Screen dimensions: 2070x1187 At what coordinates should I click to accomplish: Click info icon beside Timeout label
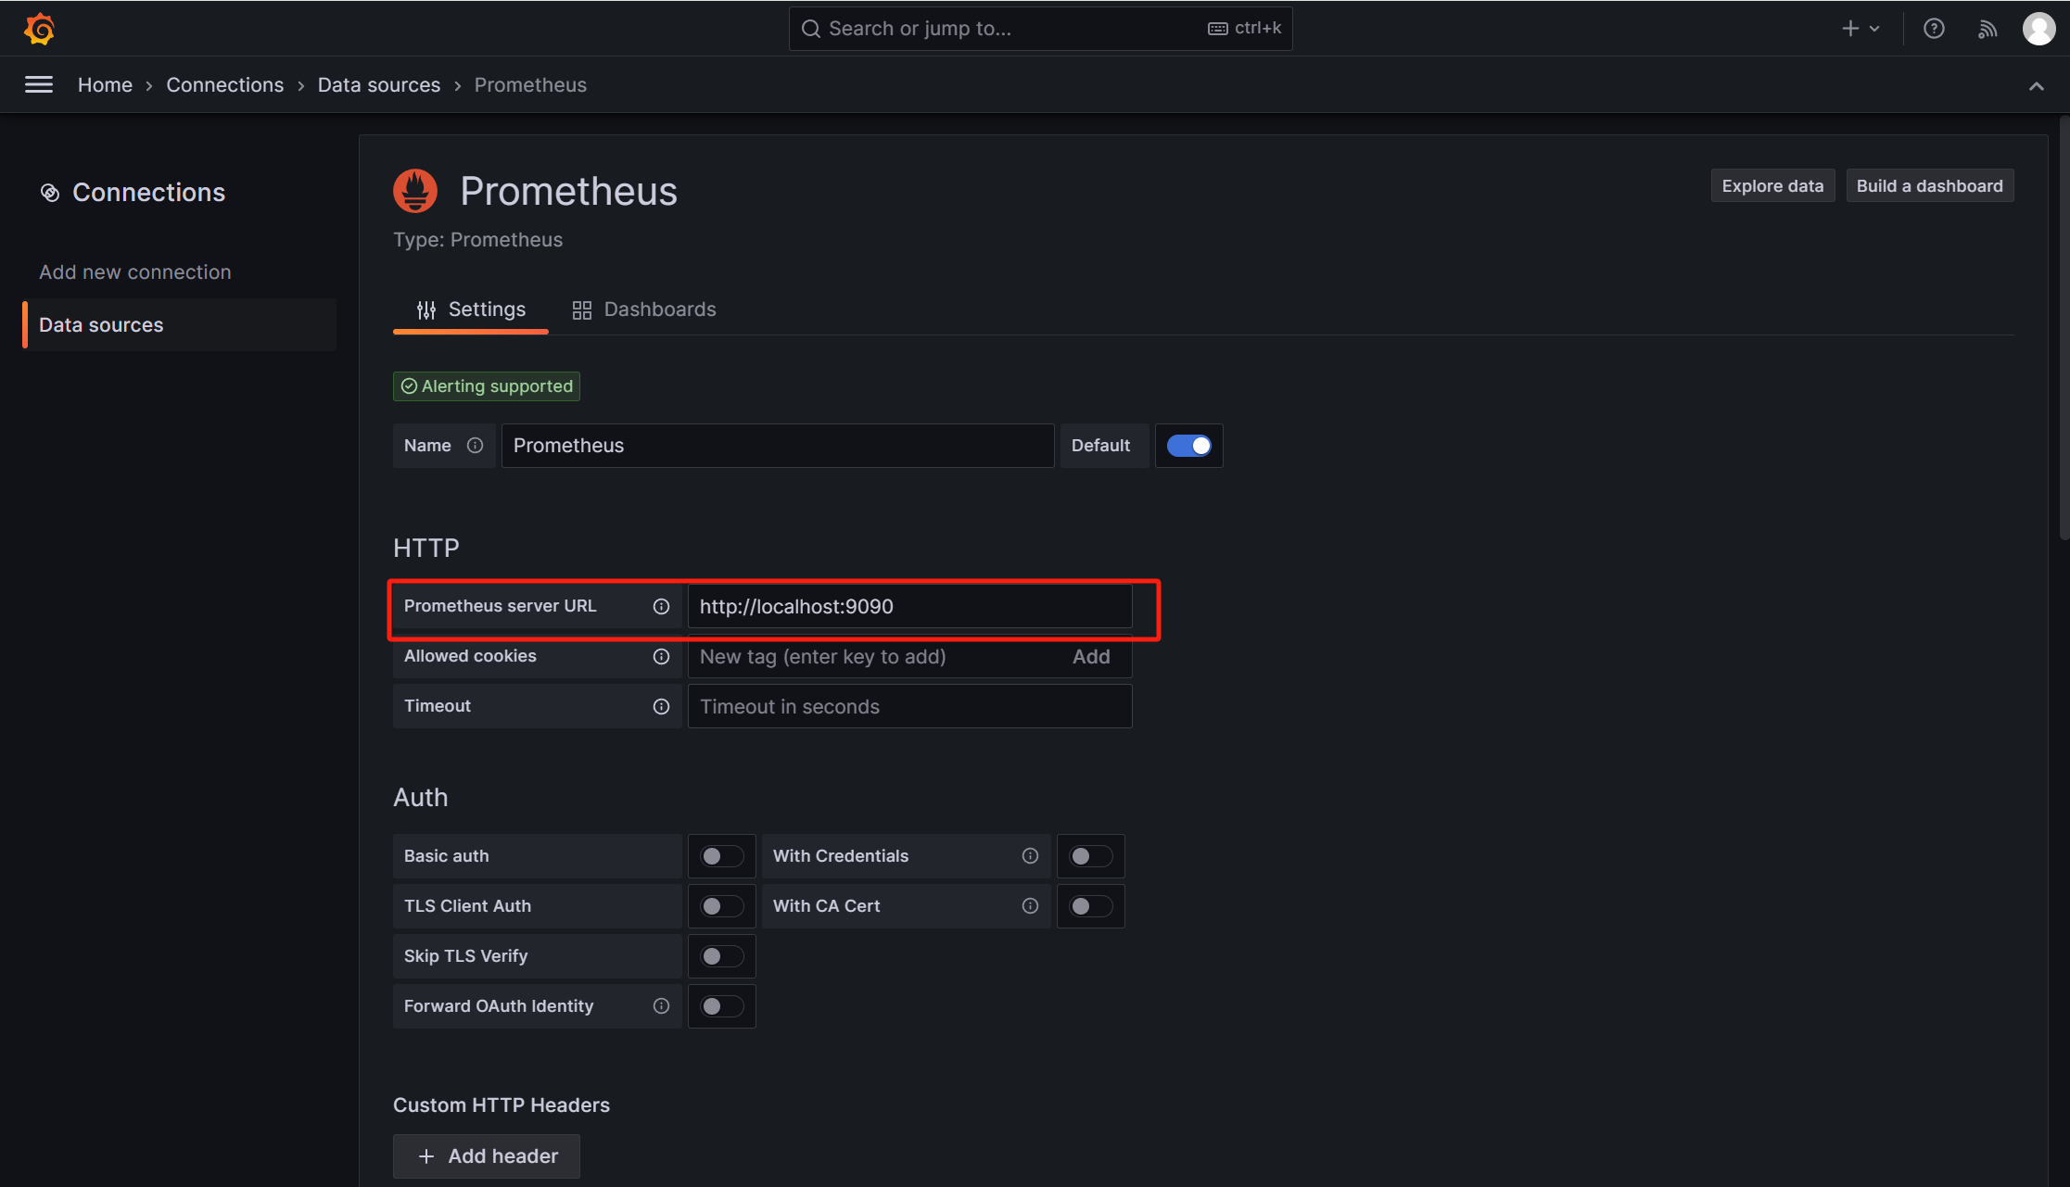[661, 706]
